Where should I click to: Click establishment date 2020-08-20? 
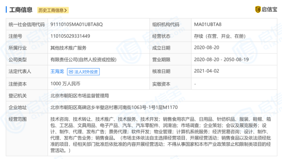207,47
